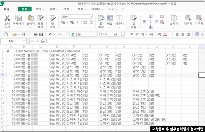
Task: Click the fx insert function icon
Action: [43, 41]
